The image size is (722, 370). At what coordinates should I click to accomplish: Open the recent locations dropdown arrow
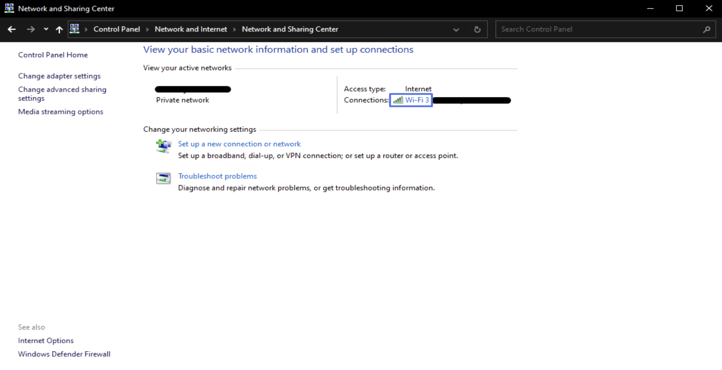pyautogui.click(x=46, y=29)
